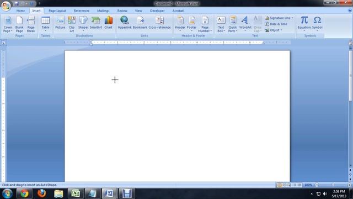Click the Drop Cap button
The width and height of the screenshot is (353, 199).
tap(258, 24)
